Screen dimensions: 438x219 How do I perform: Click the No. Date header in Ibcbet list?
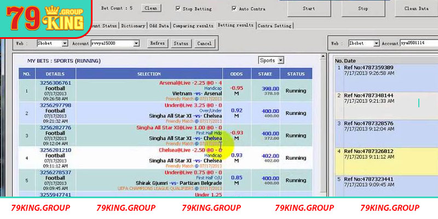pos(345,61)
